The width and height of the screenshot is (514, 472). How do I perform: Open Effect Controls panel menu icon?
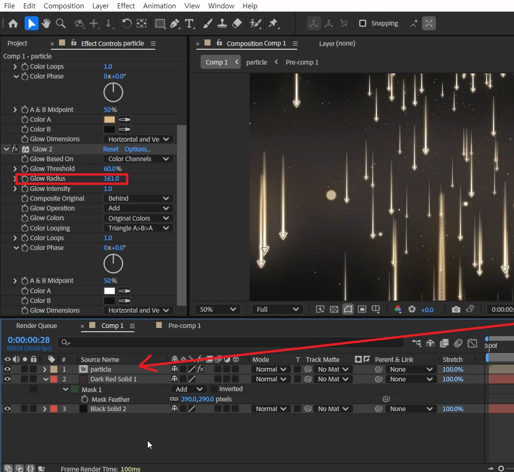tap(153, 44)
